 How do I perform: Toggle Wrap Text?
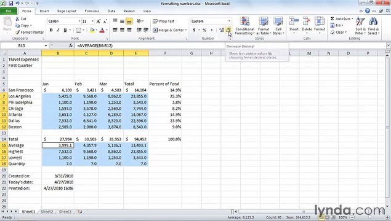pyautogui.click(x=163, y=21)
